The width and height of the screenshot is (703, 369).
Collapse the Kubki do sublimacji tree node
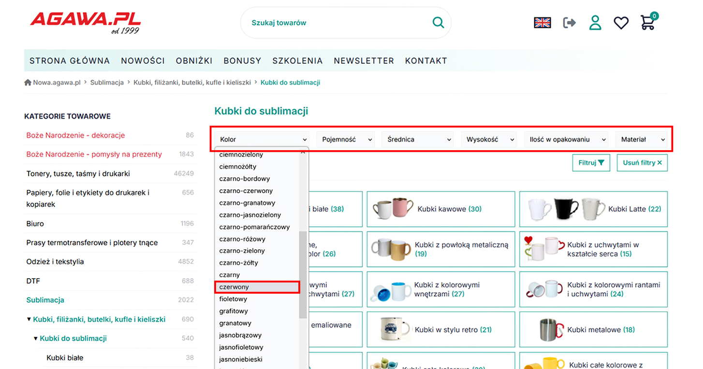[35, 339]
